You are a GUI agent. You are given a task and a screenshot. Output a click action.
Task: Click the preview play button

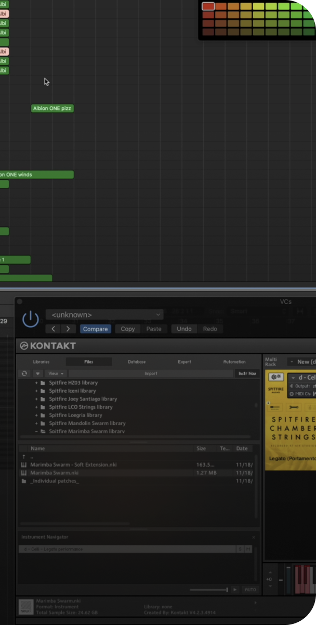pyautogui.click(x=235, y=590)
